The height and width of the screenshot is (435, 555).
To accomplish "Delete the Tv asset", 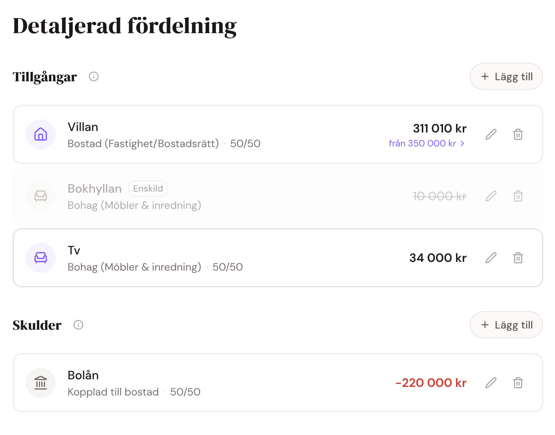I will tap(518, 258).
